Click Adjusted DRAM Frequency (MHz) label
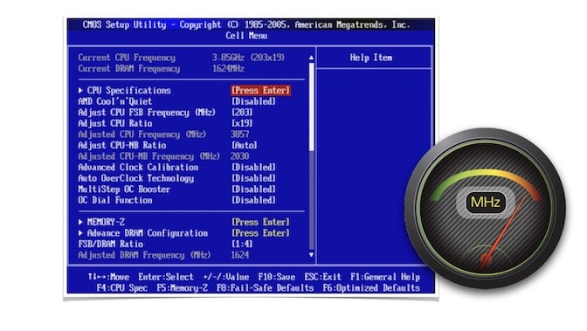The width and height of the screenshot is (587, 331). click(144, 255)
